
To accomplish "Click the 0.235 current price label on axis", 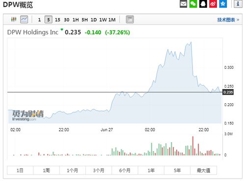I will pos(228,92).
